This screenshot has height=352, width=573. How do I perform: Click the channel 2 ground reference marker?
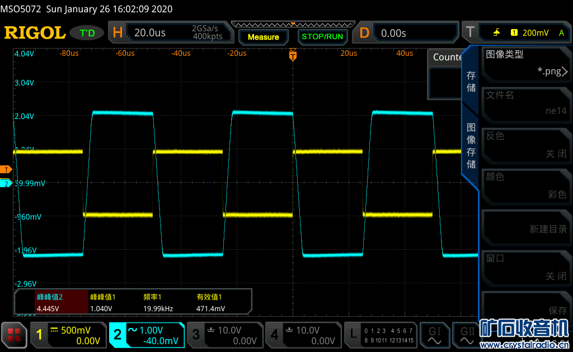pyautogui.click(x=6, y=183)
